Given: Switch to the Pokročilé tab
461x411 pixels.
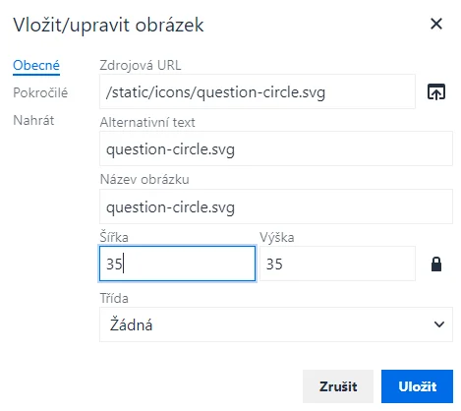Looking at the screenshot, I should (40, 92).
